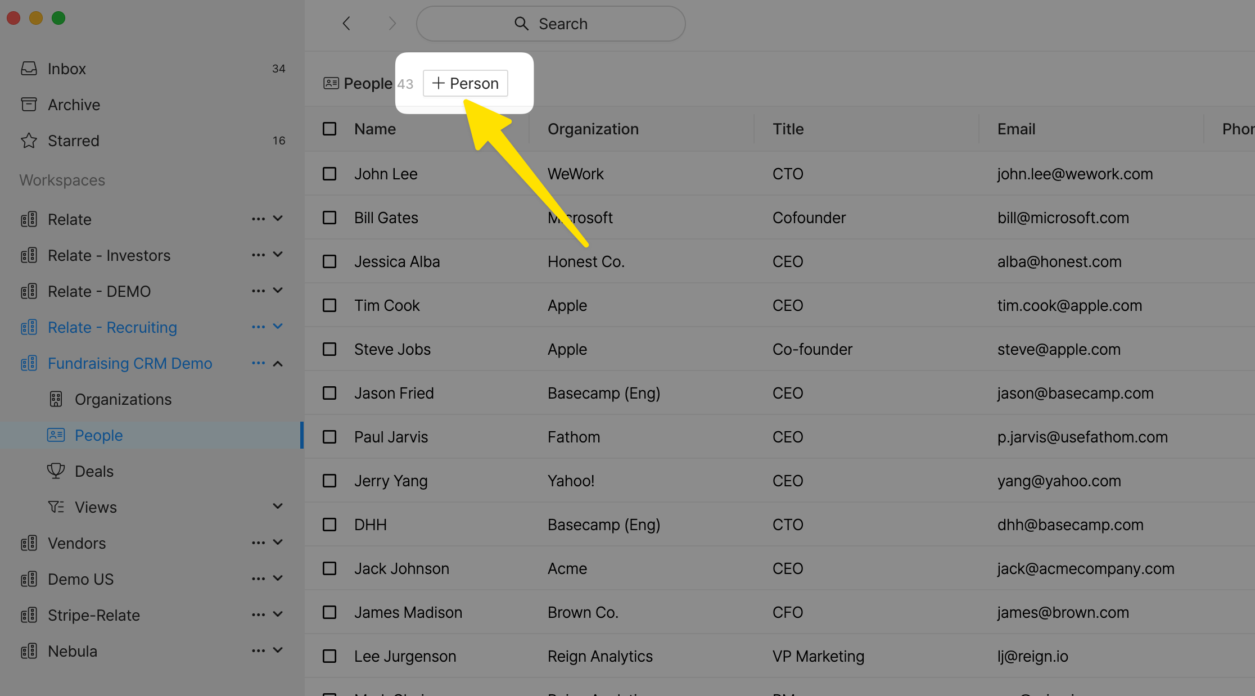Open the Relate - Recruiting workspace

(x=111, y=327)
